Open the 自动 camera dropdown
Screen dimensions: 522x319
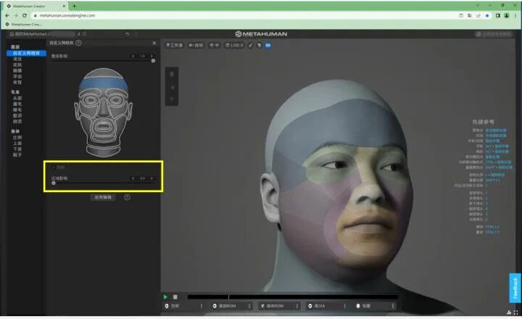[x=196, y=45]
